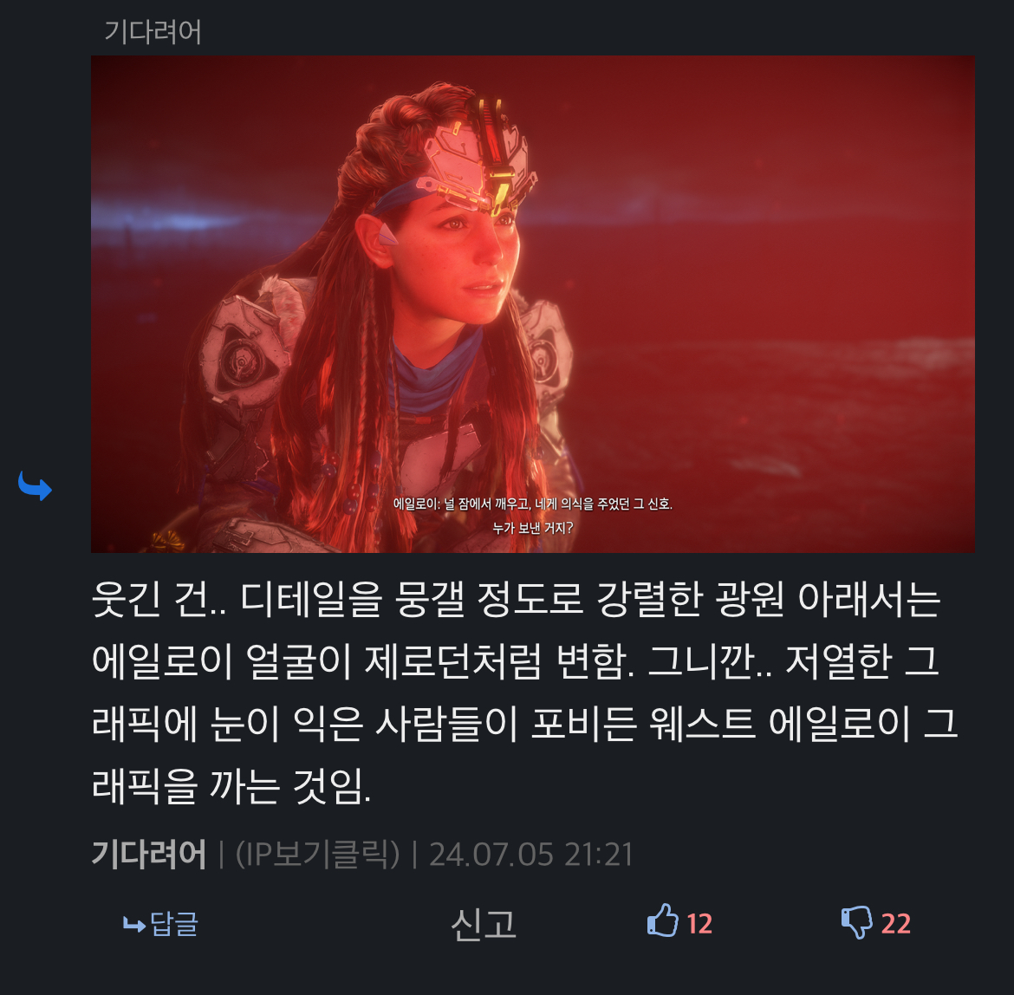Click the comment line starting with 웃긴 건

click(x=516, y=599)
